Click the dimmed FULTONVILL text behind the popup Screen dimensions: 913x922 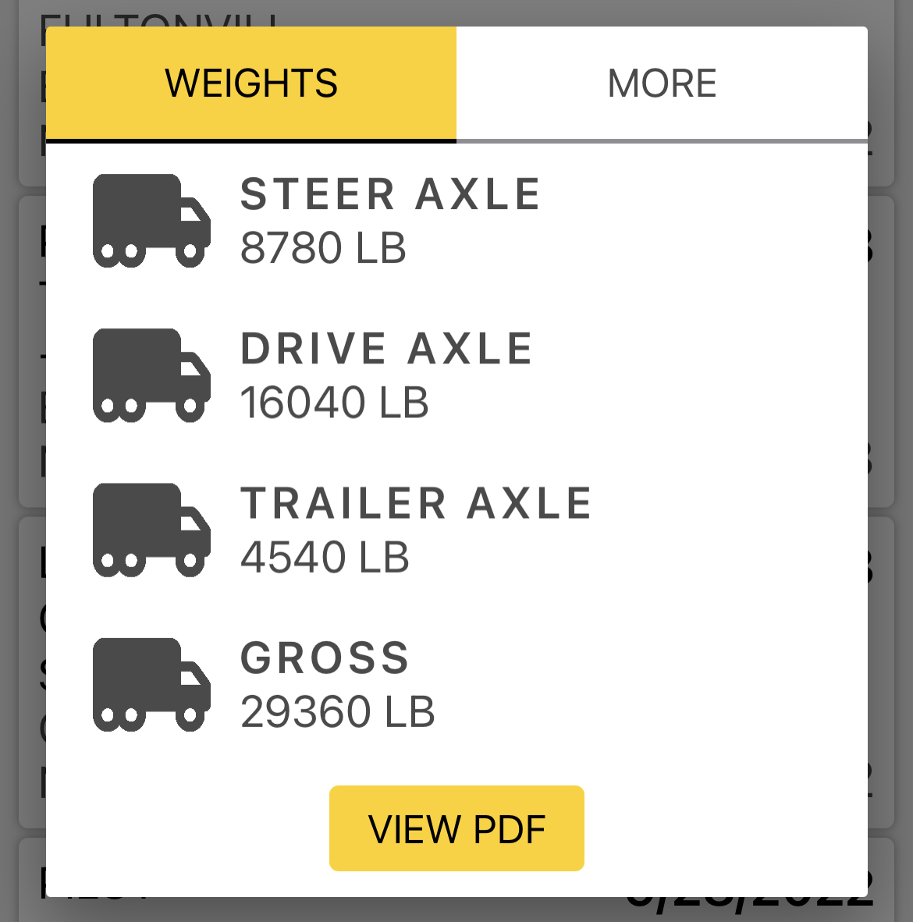point(159,20)
